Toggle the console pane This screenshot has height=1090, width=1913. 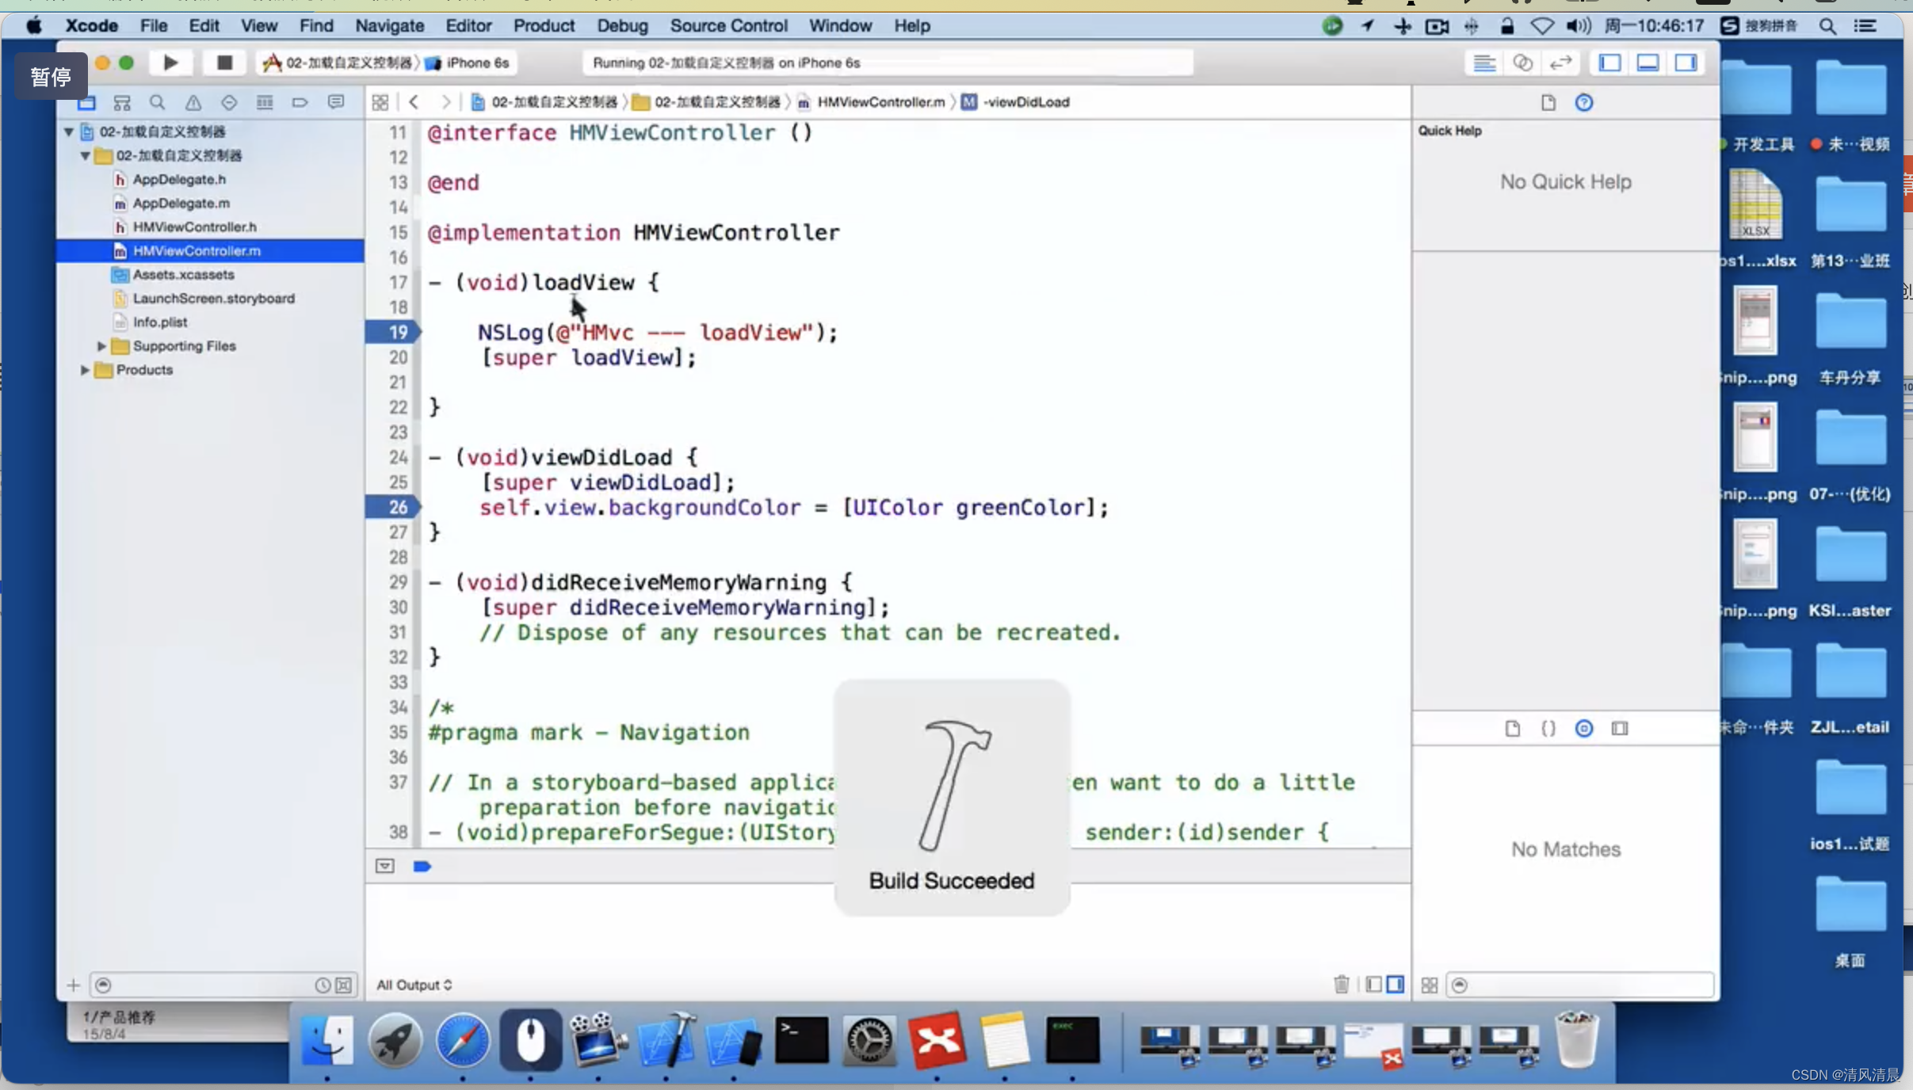point(1396,984)
